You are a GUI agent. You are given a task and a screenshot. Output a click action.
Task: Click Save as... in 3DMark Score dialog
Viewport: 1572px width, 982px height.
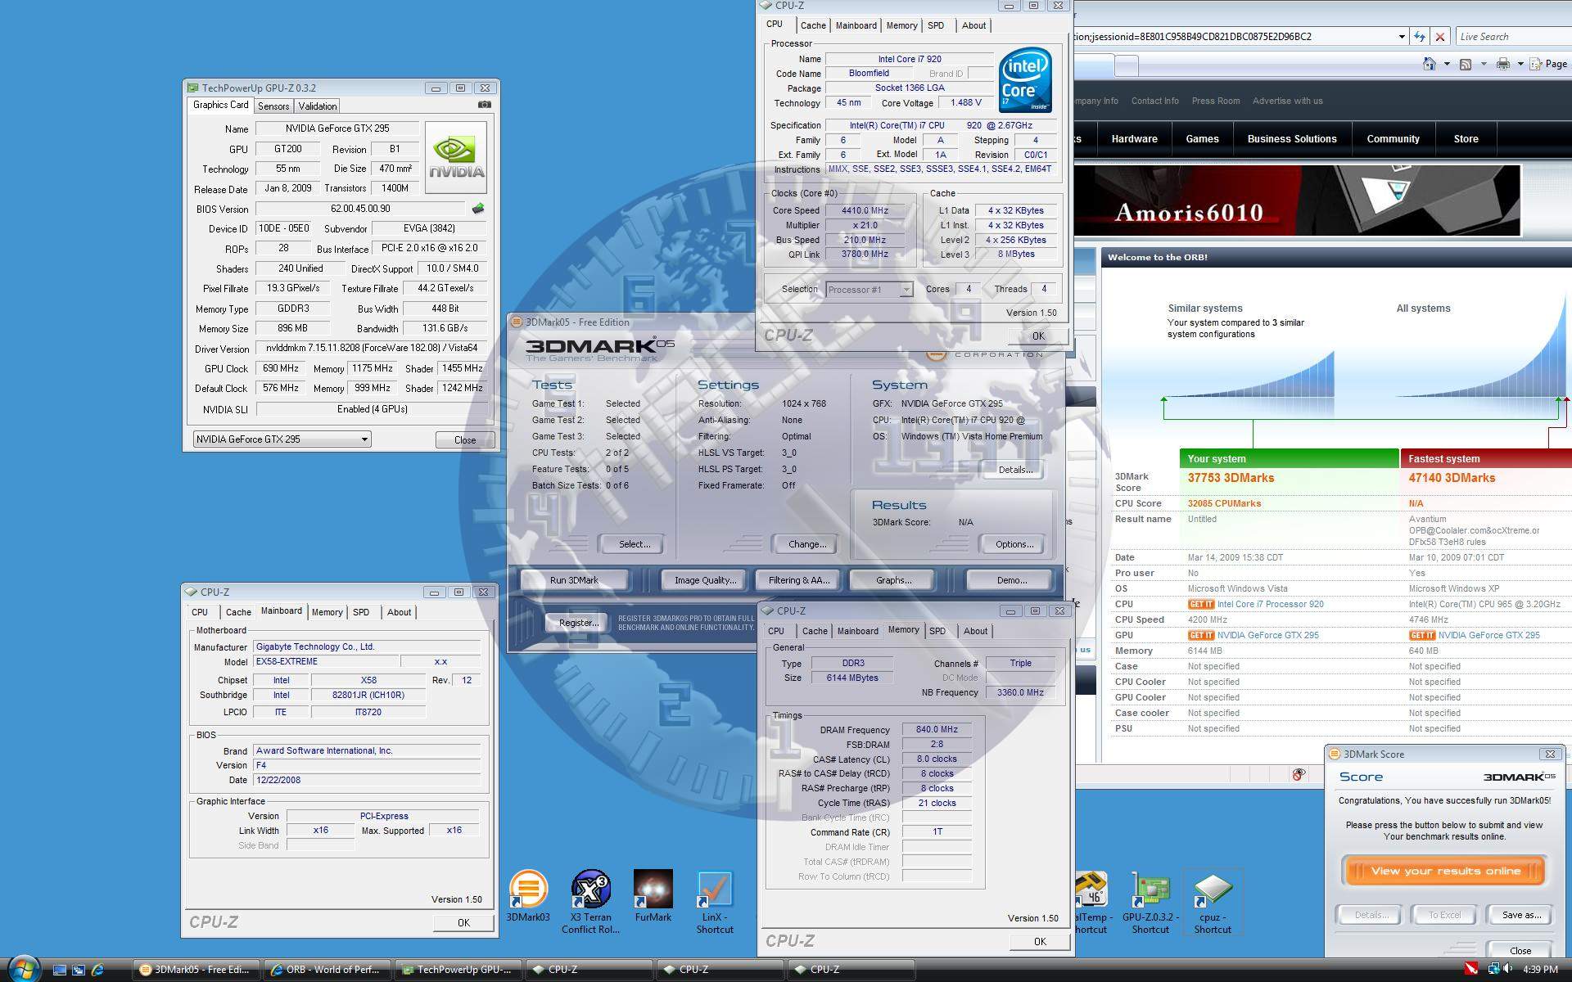[x=1521, y=915]
